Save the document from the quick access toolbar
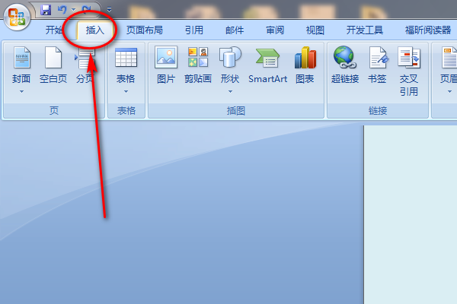457x304 pixels. pyautogui.click(x=46, y=10)
